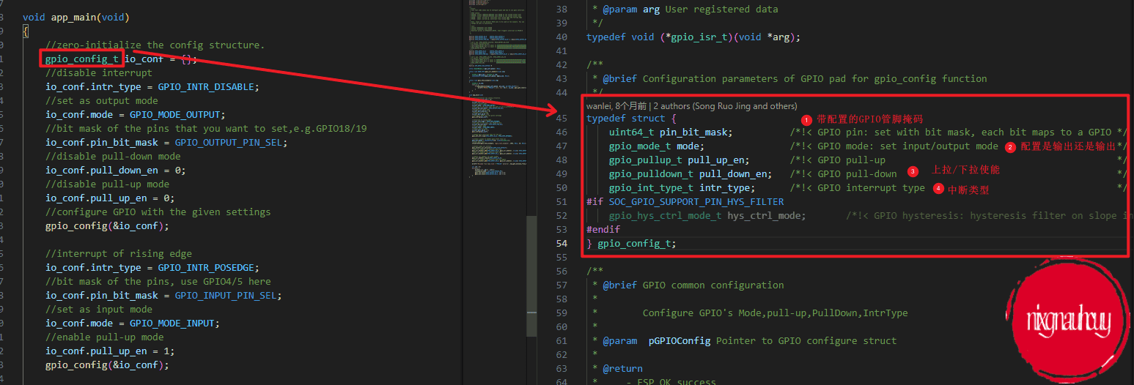Click the red circle annotation numbered 1
The width and height of the screenshot is (1134, 385).
coord(806,119)
